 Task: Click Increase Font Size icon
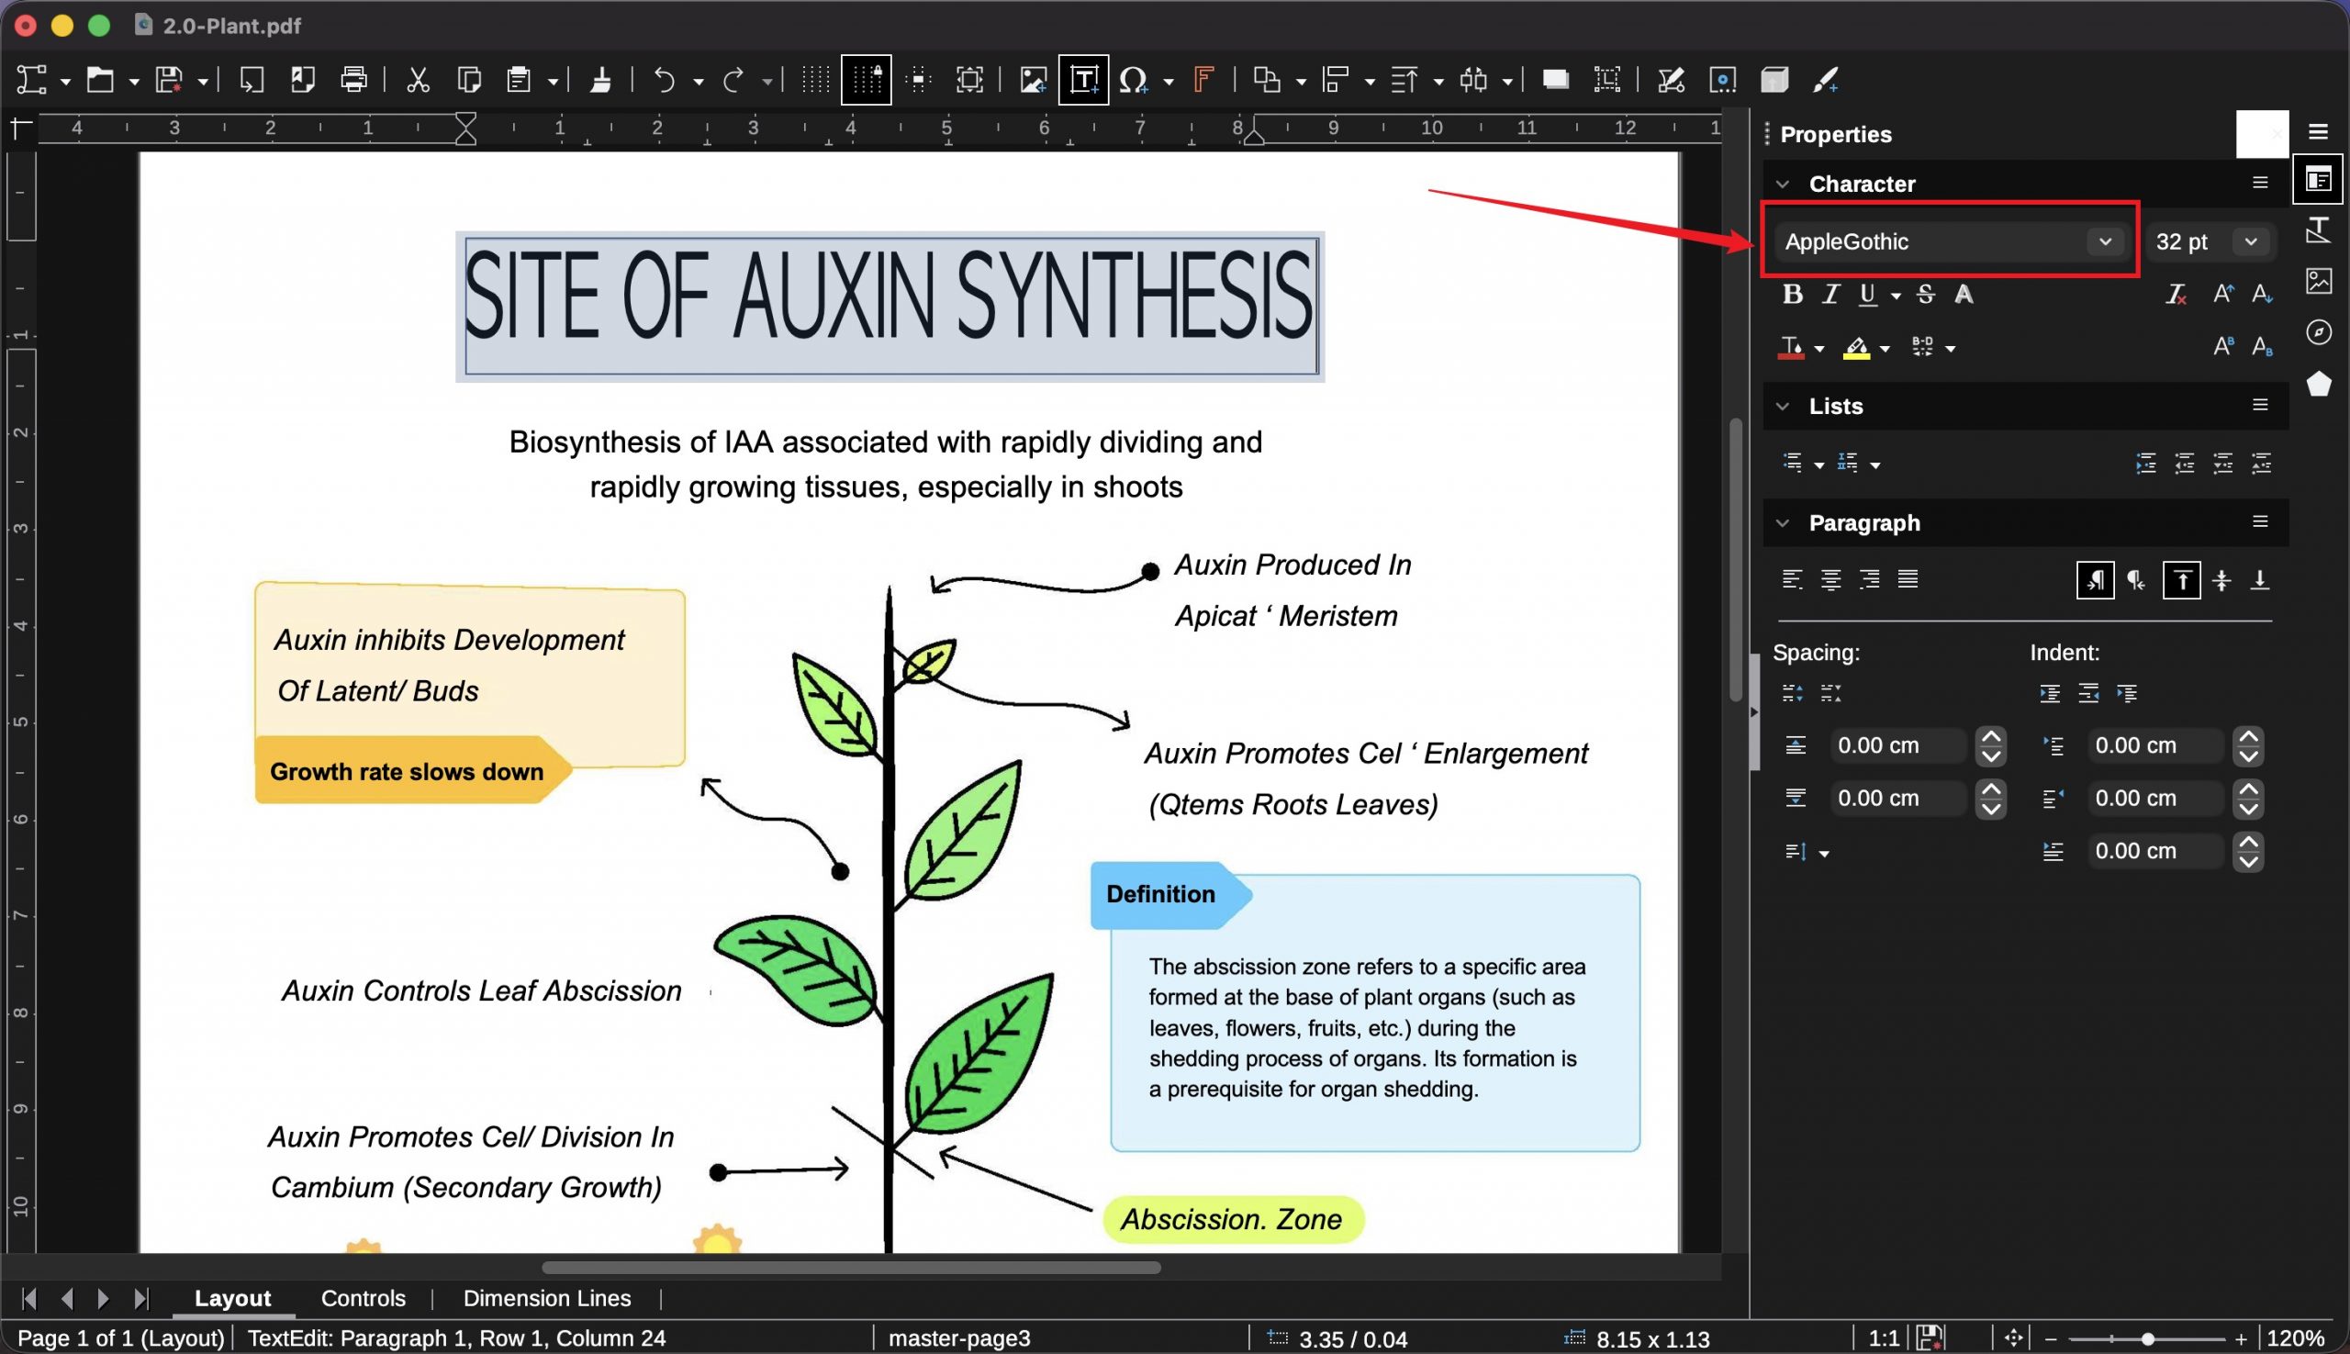2223,295
